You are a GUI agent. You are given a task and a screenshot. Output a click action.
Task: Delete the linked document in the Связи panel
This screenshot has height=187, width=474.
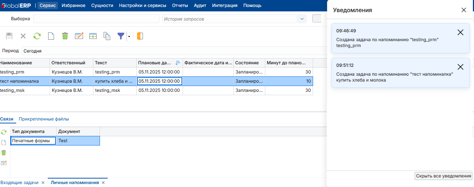[4, 152]
